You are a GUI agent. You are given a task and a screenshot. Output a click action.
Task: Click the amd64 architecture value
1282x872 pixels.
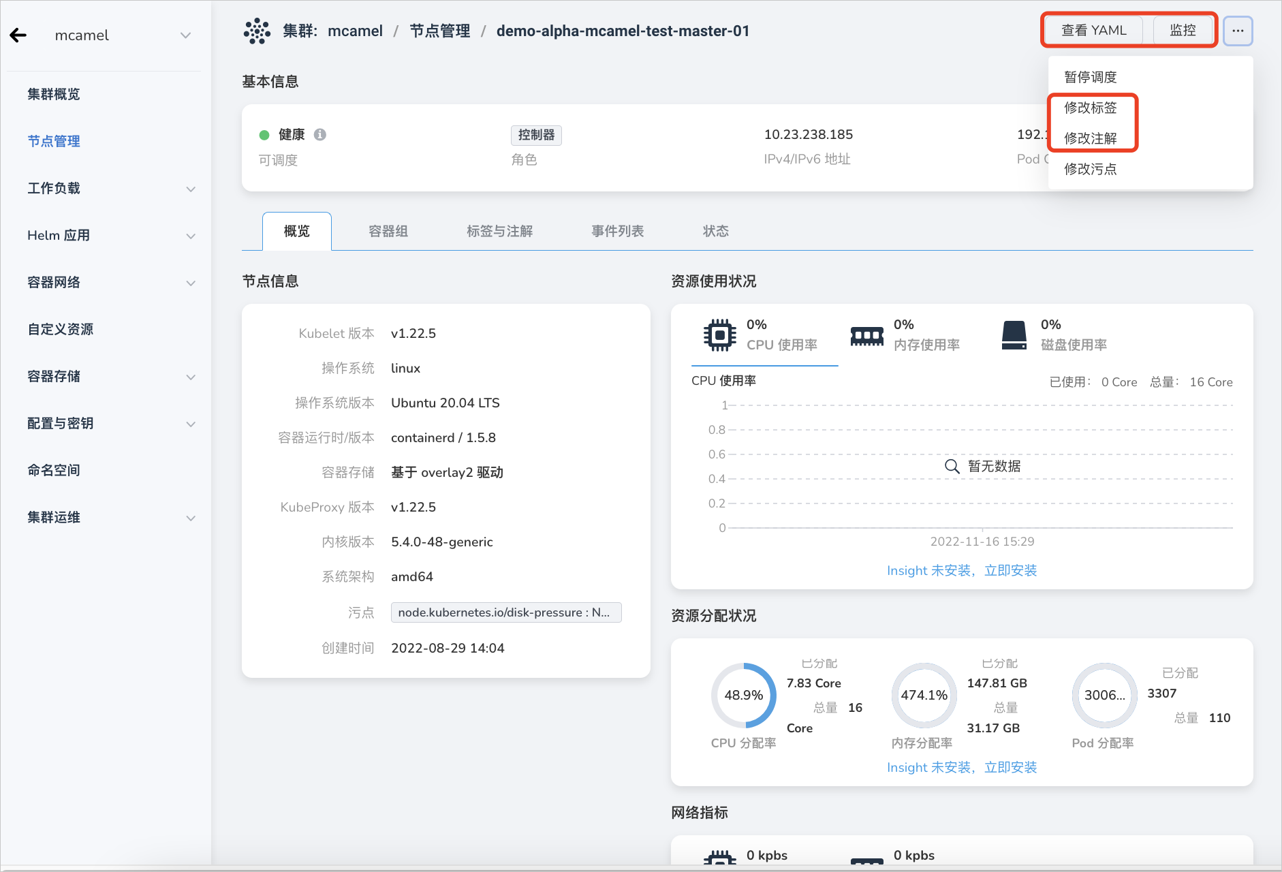(412, 576)
